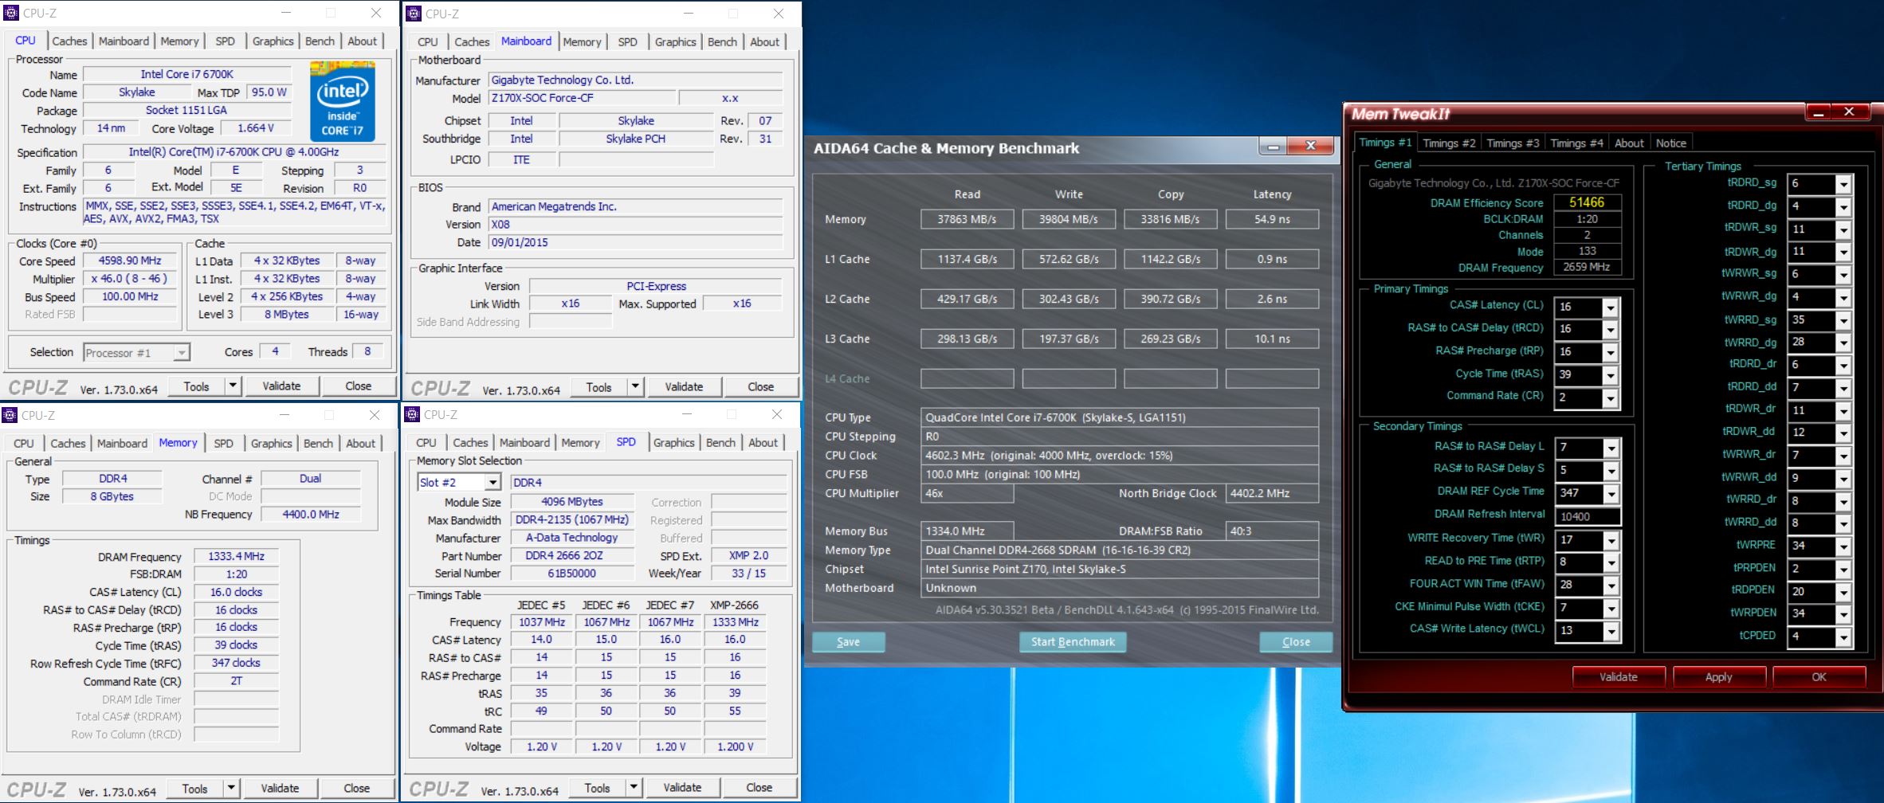Open the Notice tab in Mem TweakIt
The width and height of the screenshot is (1884, 803).
pyautogui.click(x=1670, y=143)
